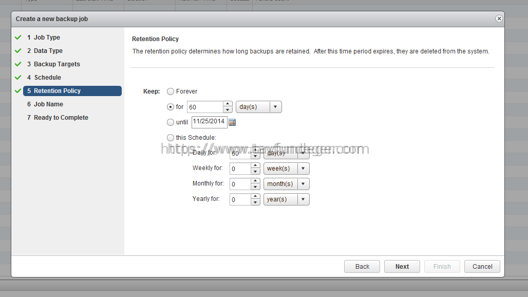Click the green checkmark beside Job Type
Screen dimensions: 528x297
pyautogui.click(x=18, y=38)
